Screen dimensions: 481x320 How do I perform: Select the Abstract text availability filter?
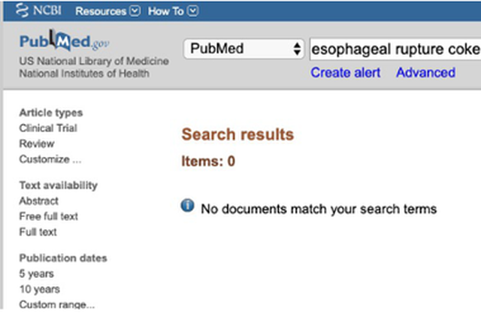pos(39,201)
